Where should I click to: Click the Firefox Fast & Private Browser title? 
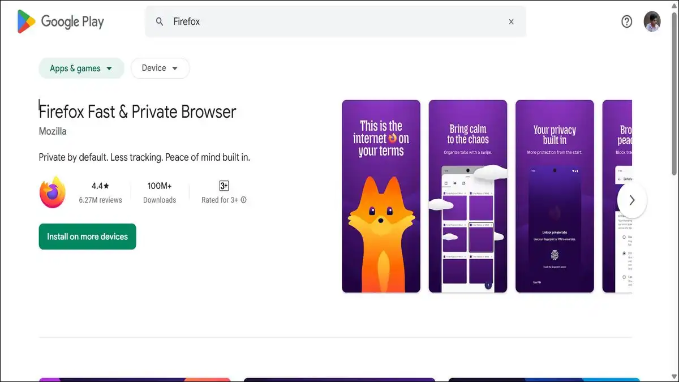137,111
